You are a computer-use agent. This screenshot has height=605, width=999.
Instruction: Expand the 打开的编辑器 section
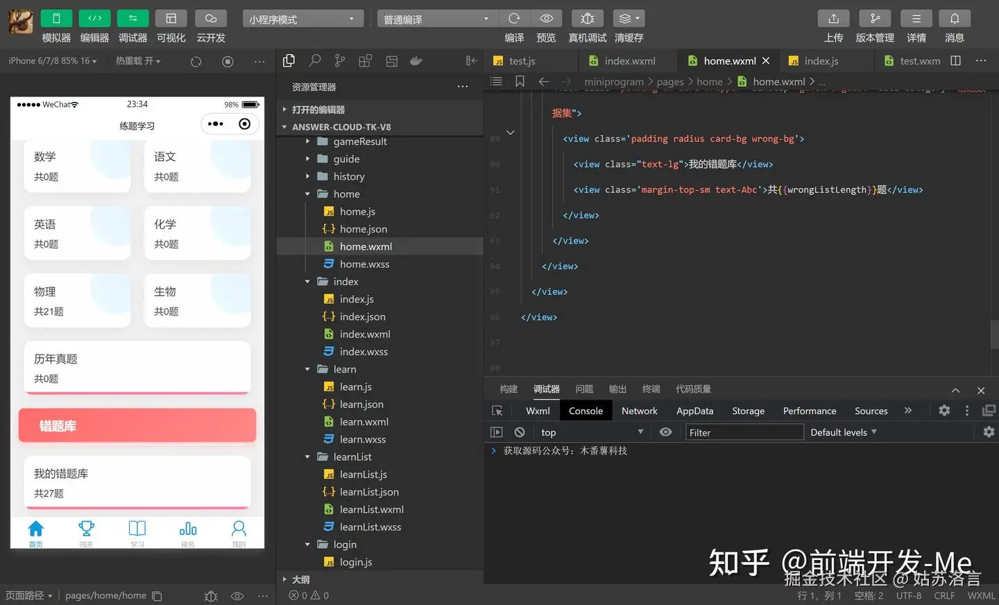tap(379, 110)
